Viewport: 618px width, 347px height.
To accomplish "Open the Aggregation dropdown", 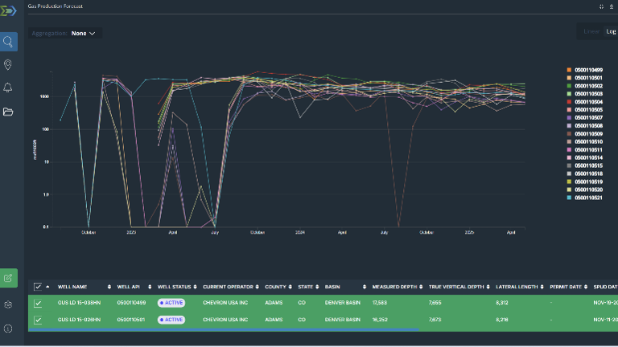I will [x=83, y=34].
